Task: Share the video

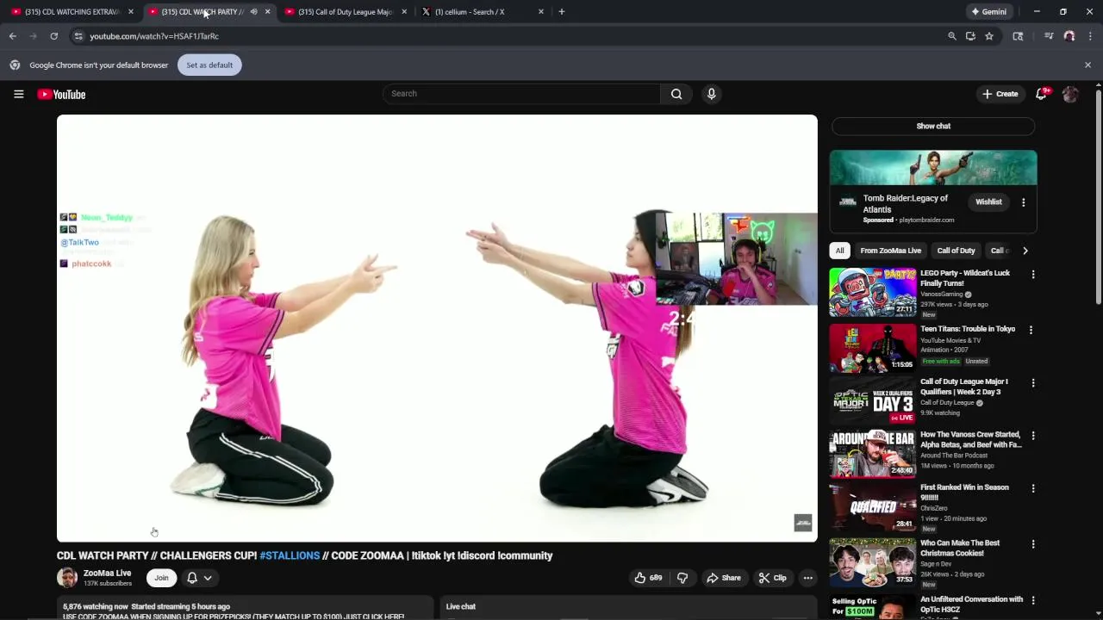Action: (724, 578)
